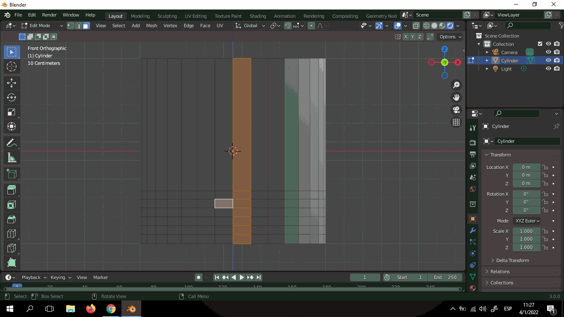Disable the Cylinder in renders

click(557, 60)
